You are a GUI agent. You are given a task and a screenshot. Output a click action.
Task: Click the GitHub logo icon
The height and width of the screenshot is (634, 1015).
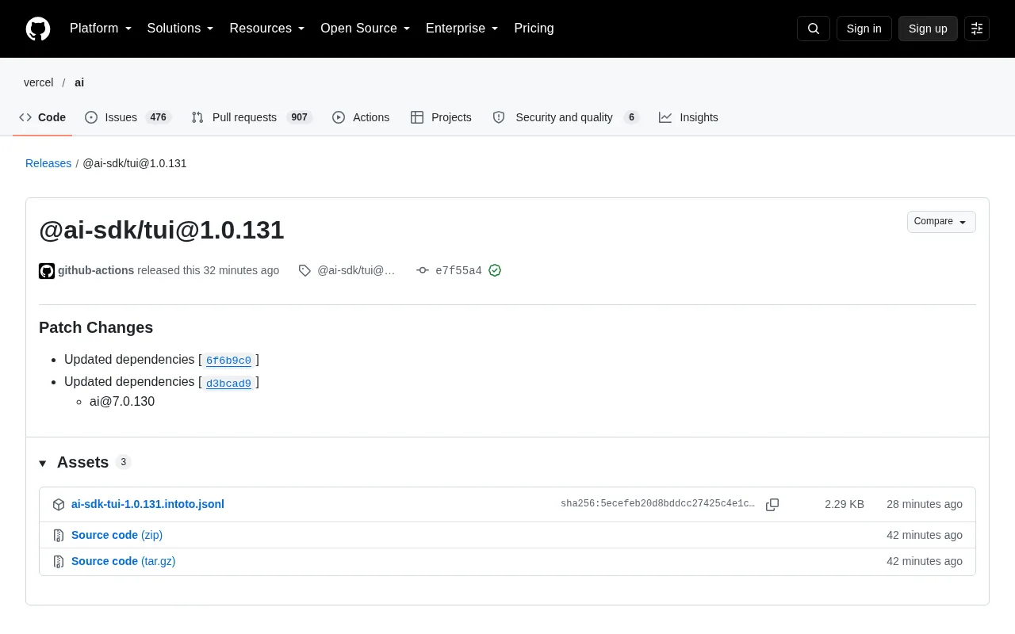pos(38,29)
